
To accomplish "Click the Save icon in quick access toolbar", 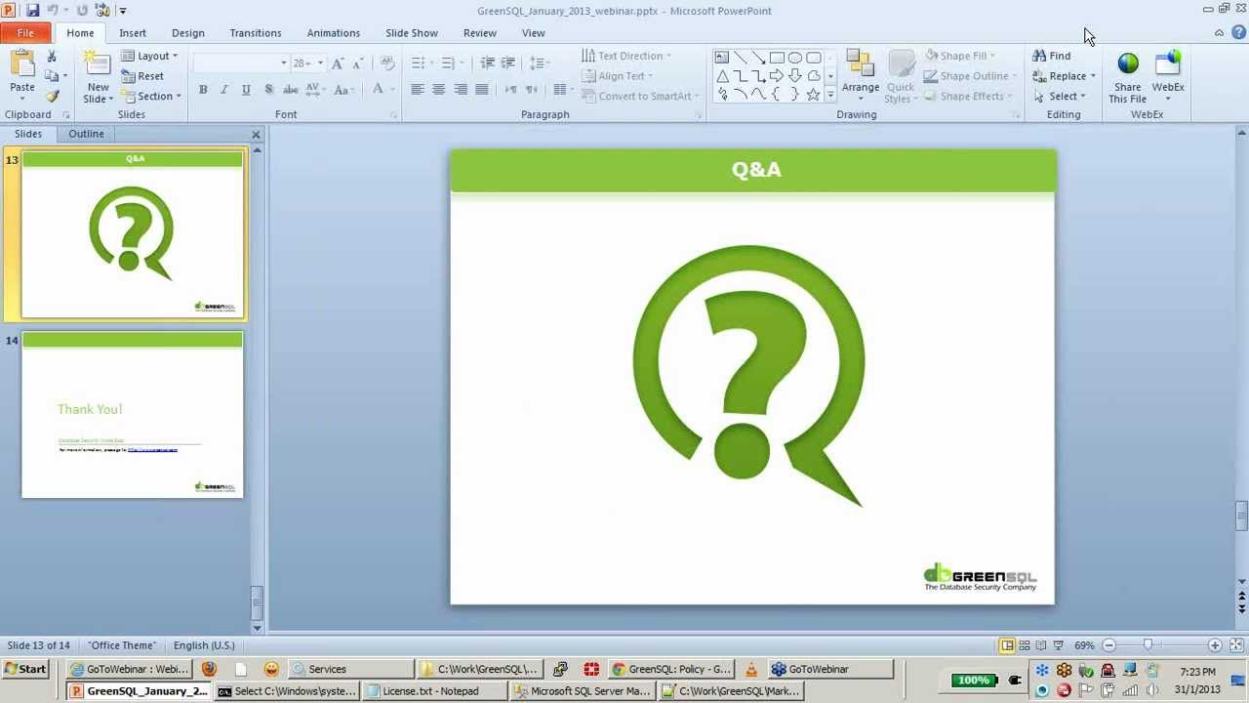I will [32, 10].
